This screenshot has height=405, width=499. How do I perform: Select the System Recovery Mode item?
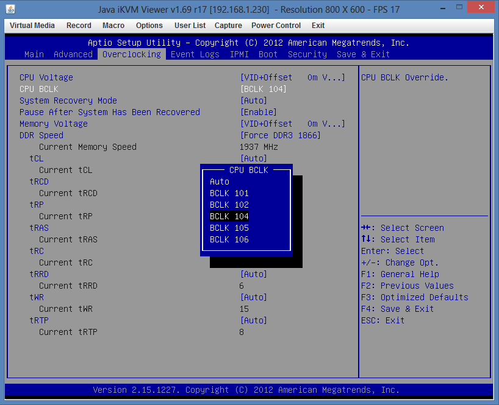click(x=68, y=100)
